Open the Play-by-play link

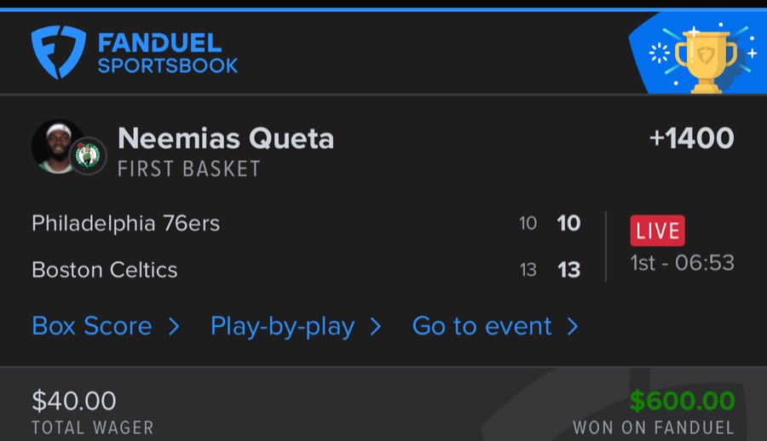(282, 326)
